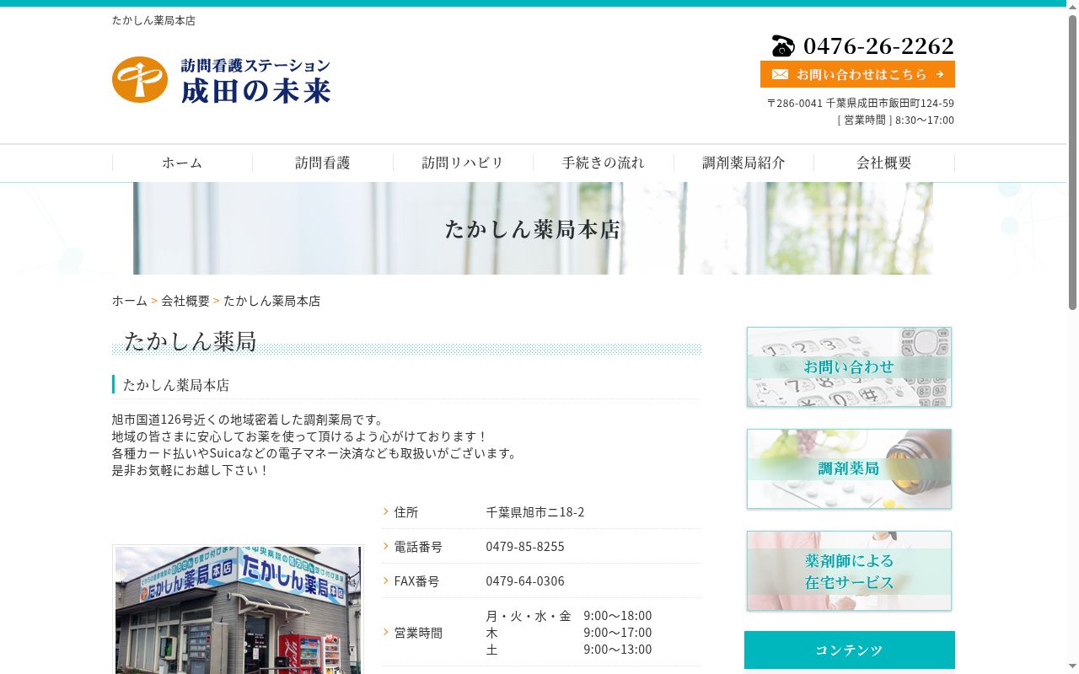Click the たかしん薬局 section heading

tap(191, 341)
